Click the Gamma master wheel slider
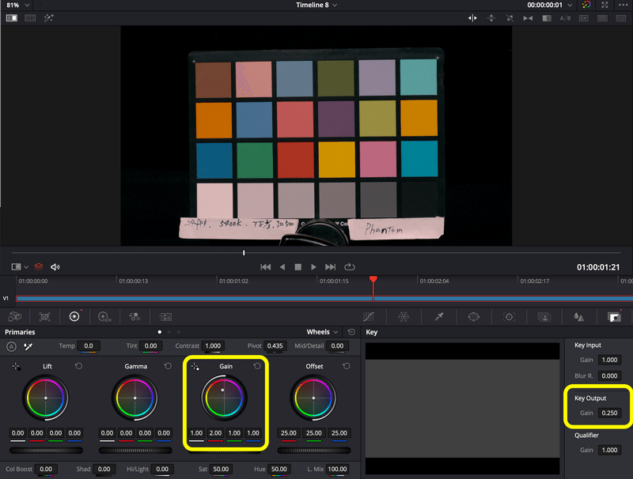The image size is (633, 479). [135, 451]
